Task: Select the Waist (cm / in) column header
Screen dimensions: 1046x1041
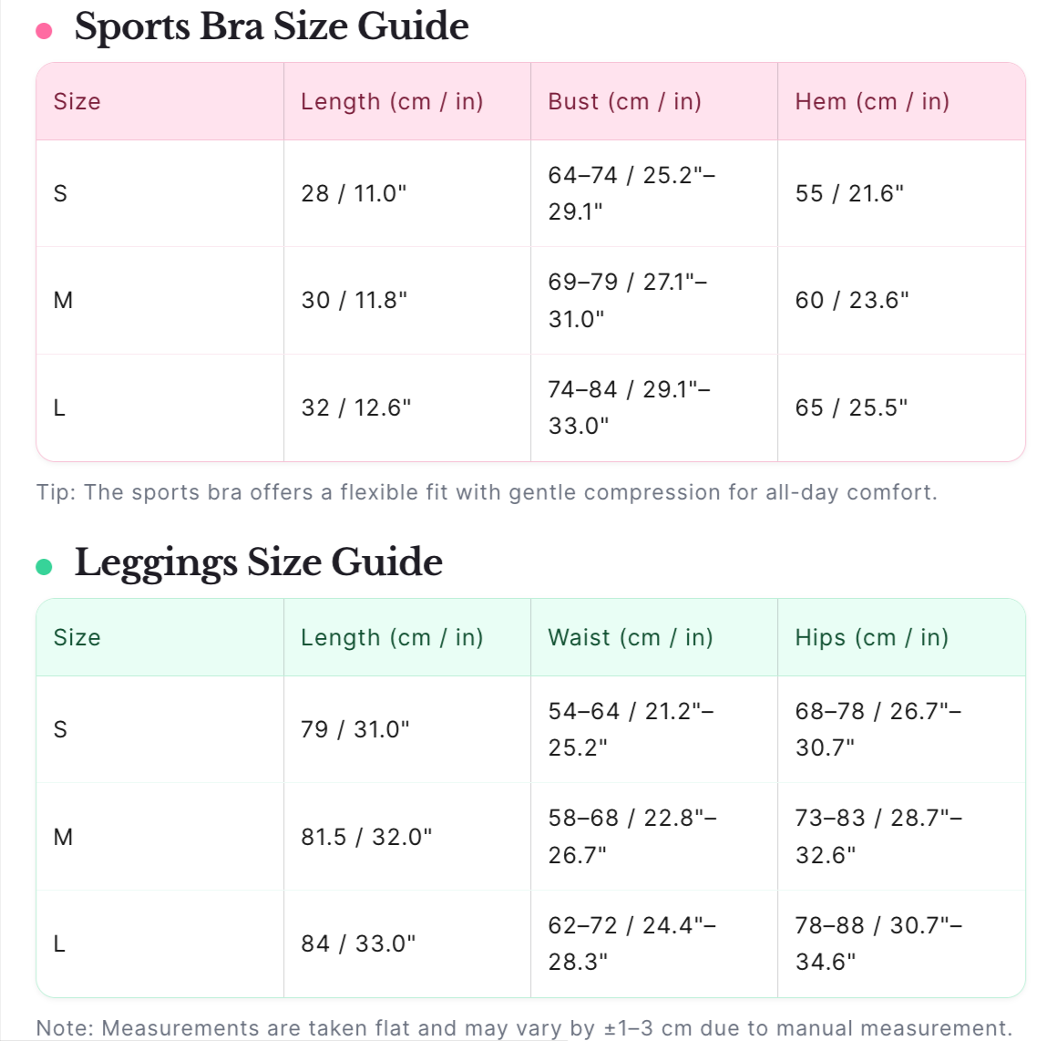Action: tap(631, 637)
